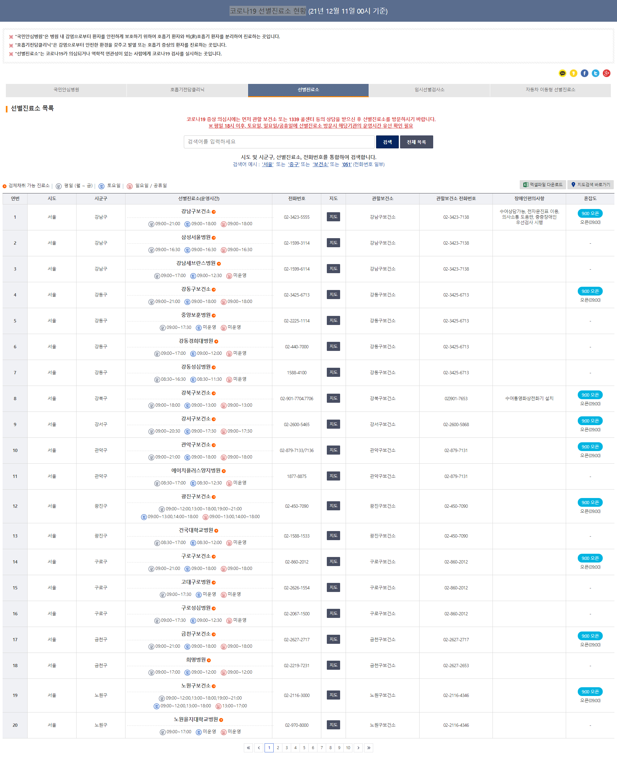
Task: Click the 9:00 오픈 badge for 노원구보건소
Action: pyautogui.click(x=590, y=691)
